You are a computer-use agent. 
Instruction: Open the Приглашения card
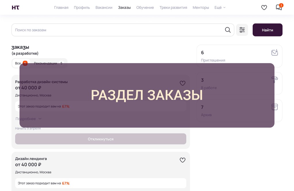click(239, 56)
